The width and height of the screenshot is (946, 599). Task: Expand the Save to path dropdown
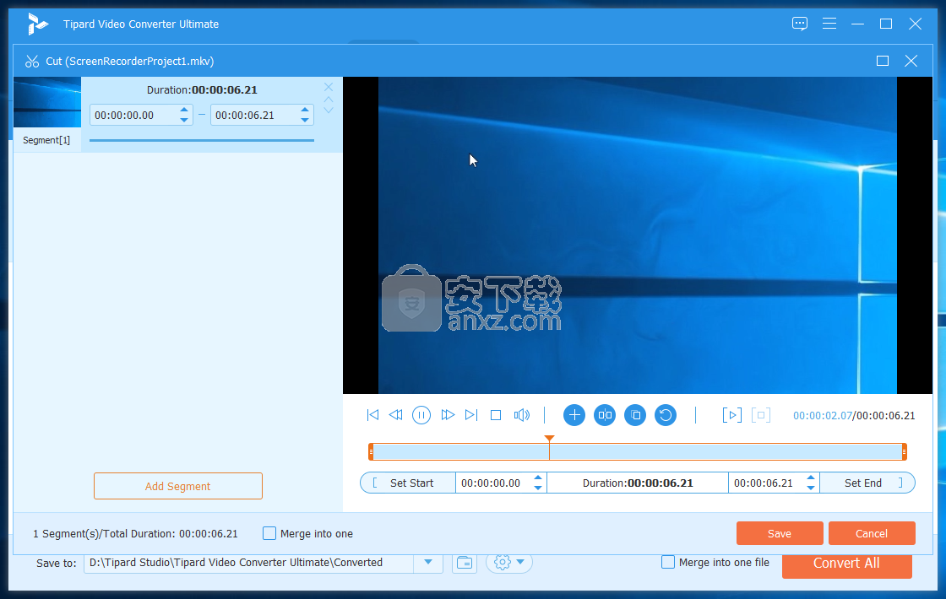click(428, 562)
